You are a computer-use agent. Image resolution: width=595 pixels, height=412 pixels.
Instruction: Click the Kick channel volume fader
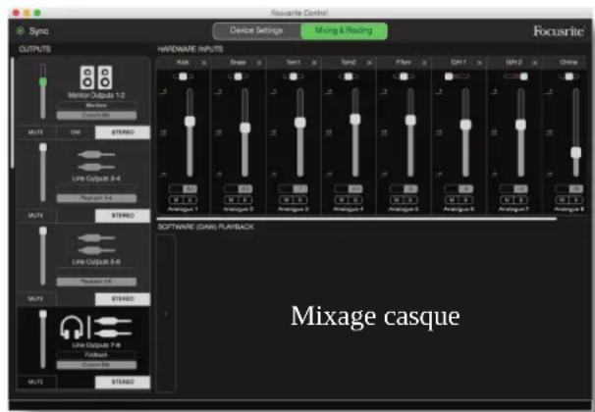189,122
